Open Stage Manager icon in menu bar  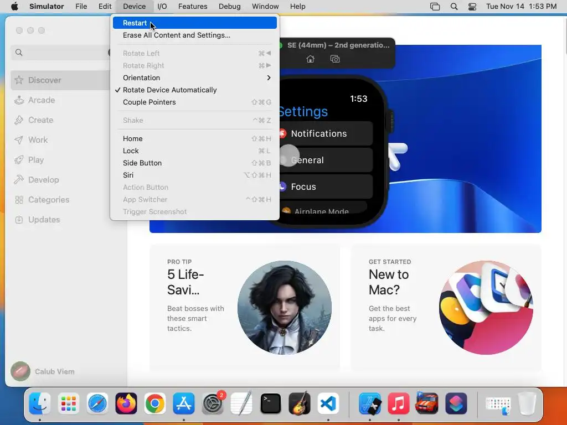coord(435,7)
